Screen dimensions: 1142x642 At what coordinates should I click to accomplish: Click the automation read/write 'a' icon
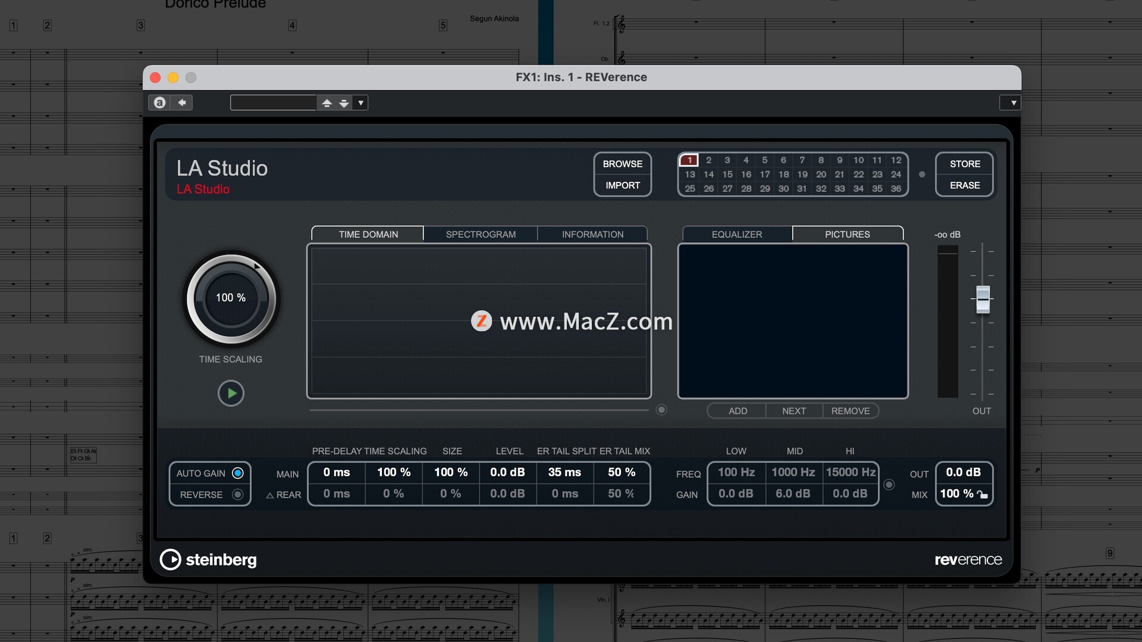[159, 103]
